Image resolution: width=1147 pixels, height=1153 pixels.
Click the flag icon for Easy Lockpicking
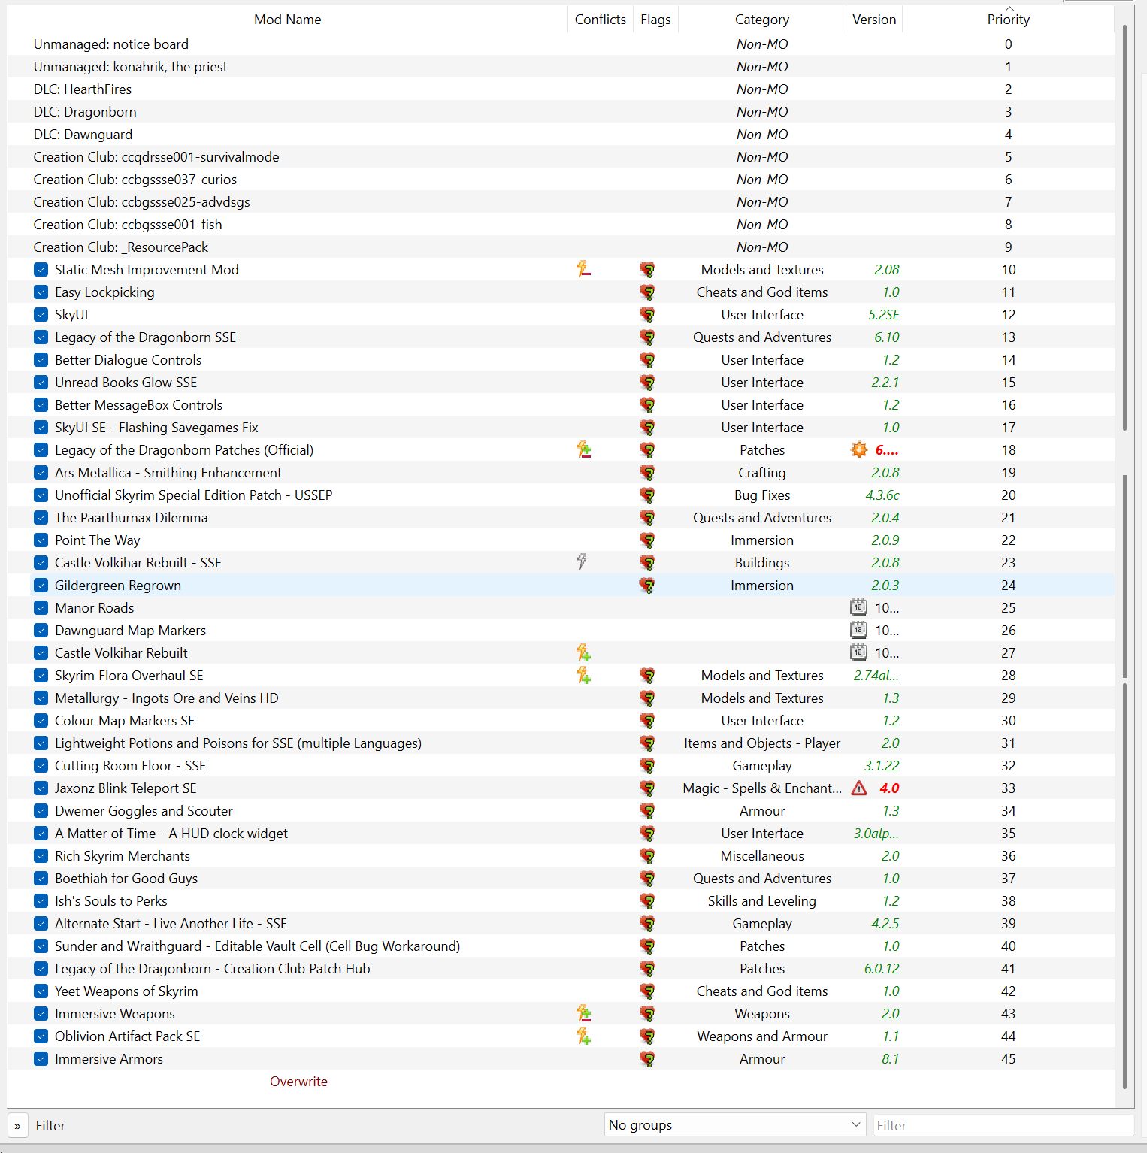click(647, 292)
